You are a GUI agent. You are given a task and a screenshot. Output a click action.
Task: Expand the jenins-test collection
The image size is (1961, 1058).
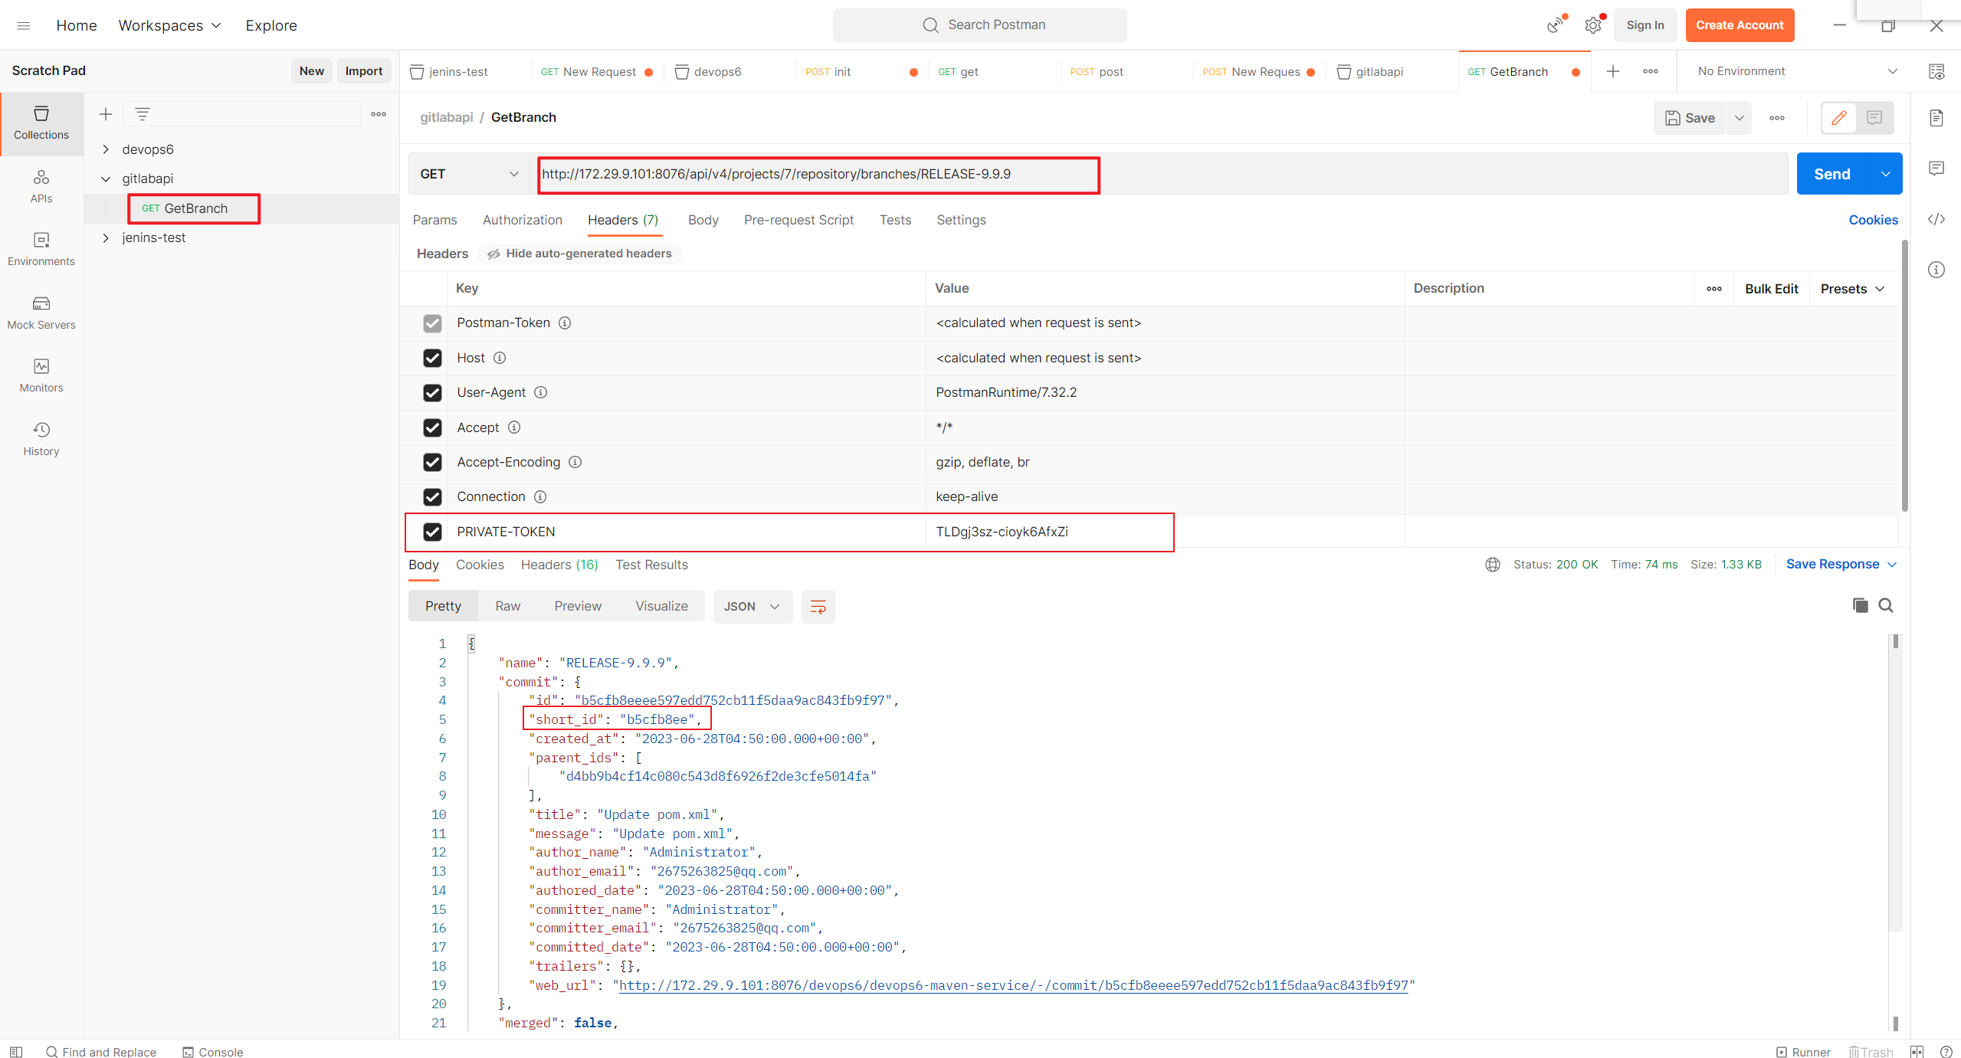click(106, 237)
